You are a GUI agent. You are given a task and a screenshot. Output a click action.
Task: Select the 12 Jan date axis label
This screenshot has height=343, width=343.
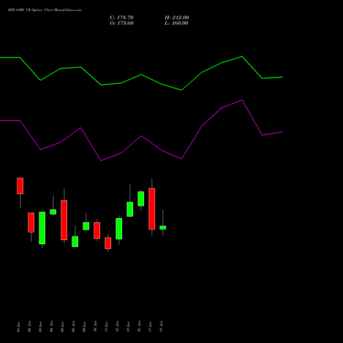(x=117, y=327)
